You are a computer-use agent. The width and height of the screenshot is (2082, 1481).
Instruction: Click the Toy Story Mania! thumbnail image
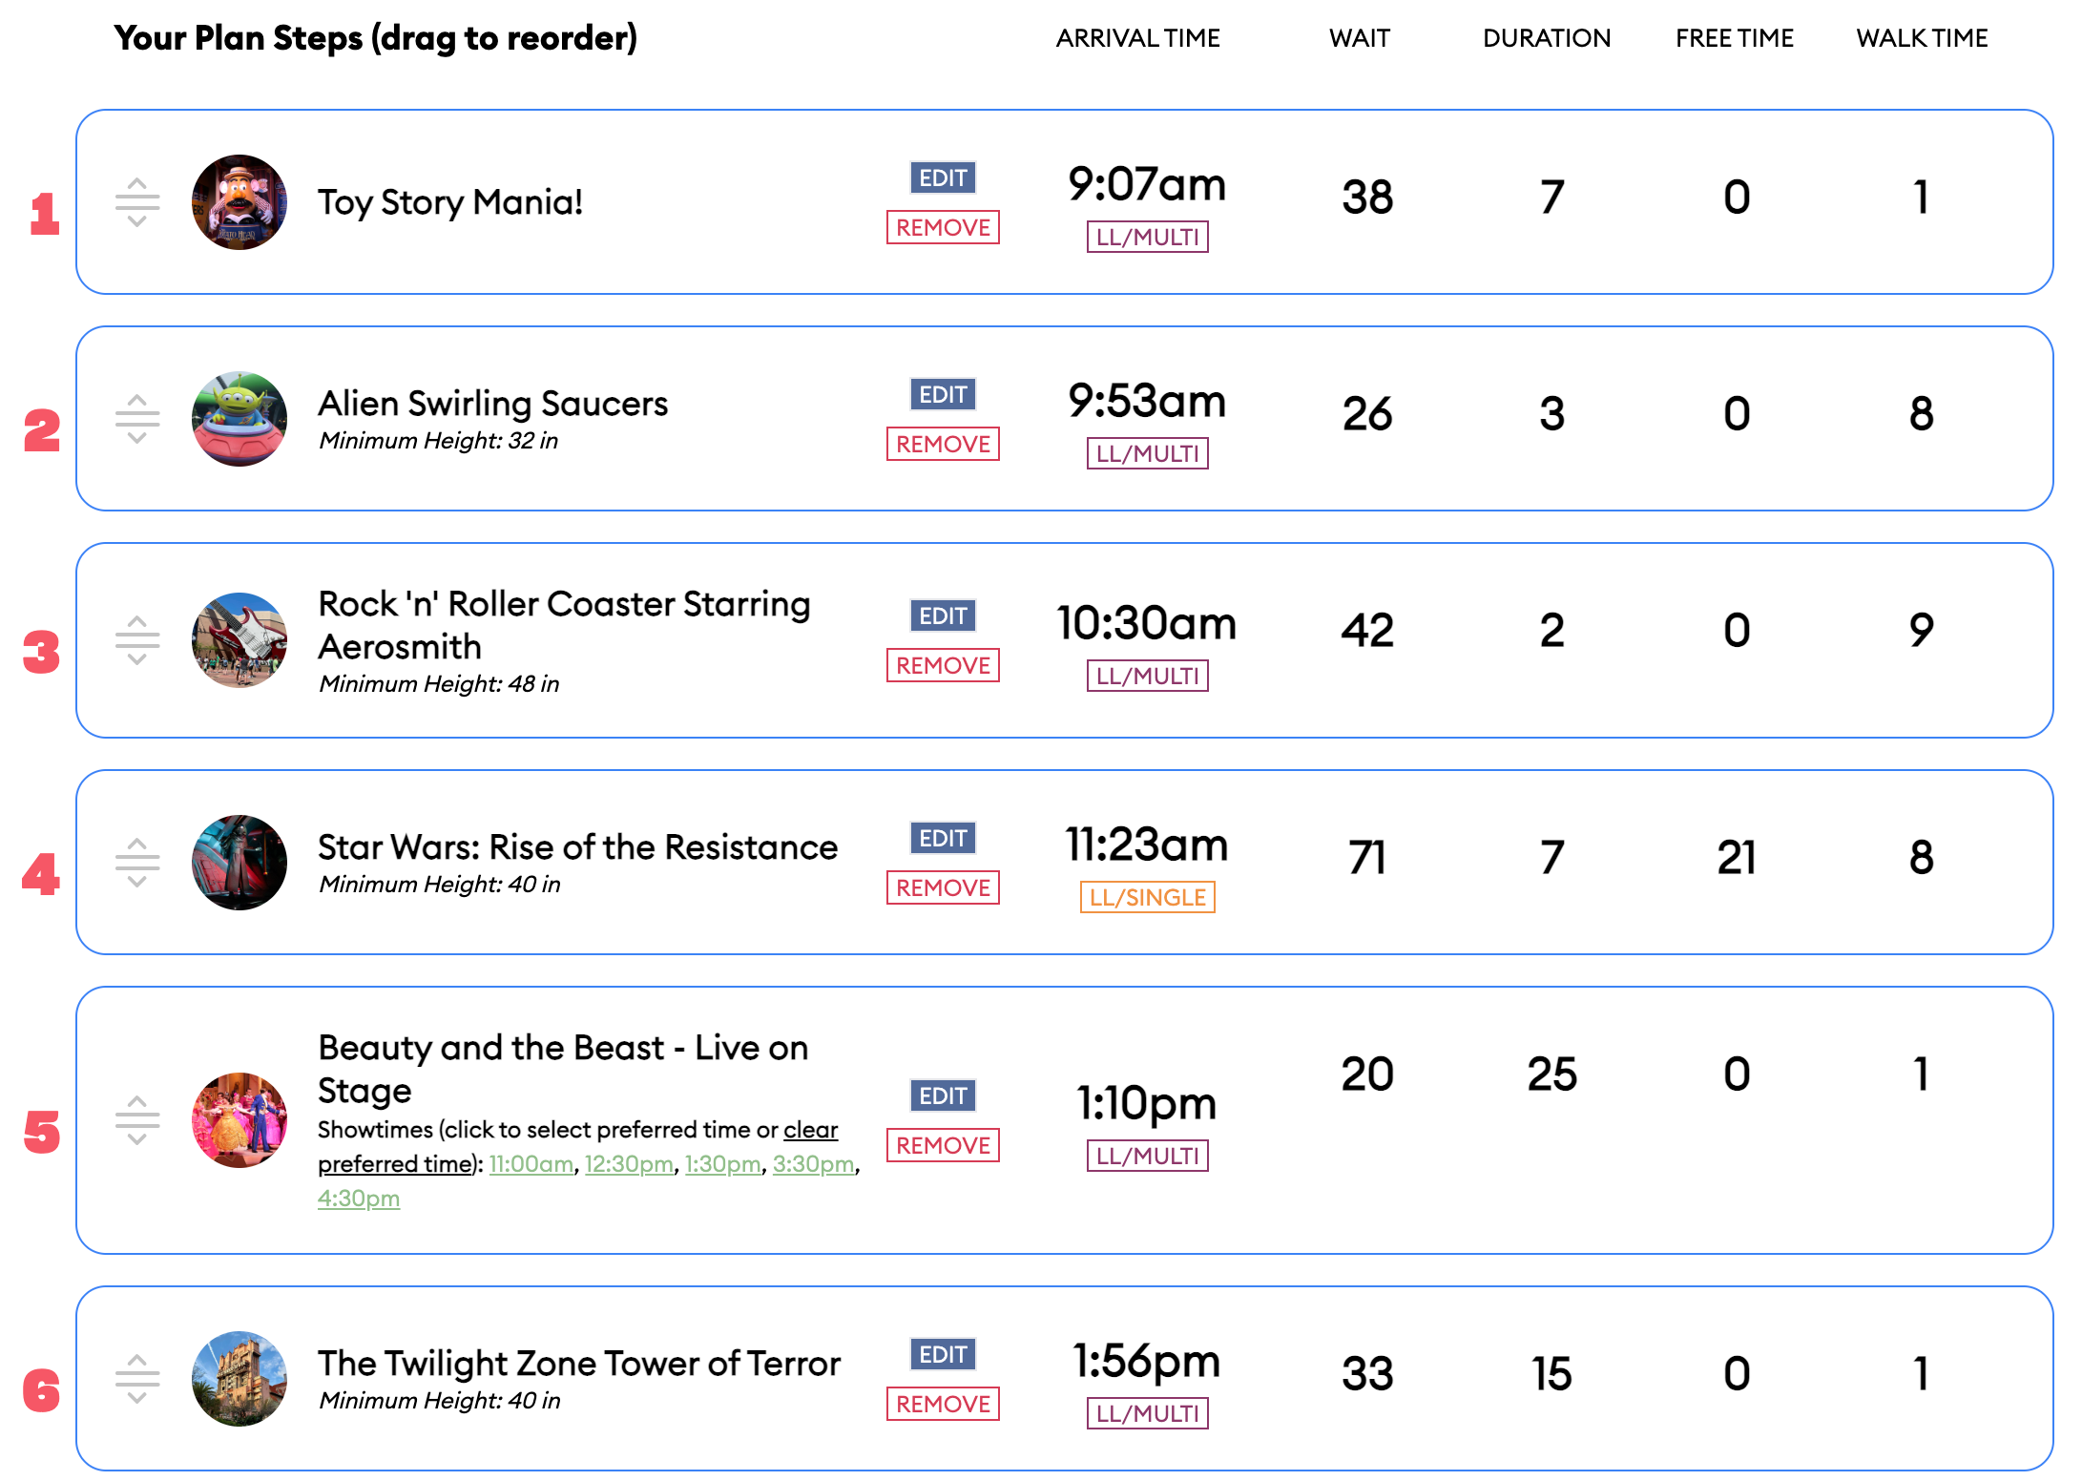239,202
